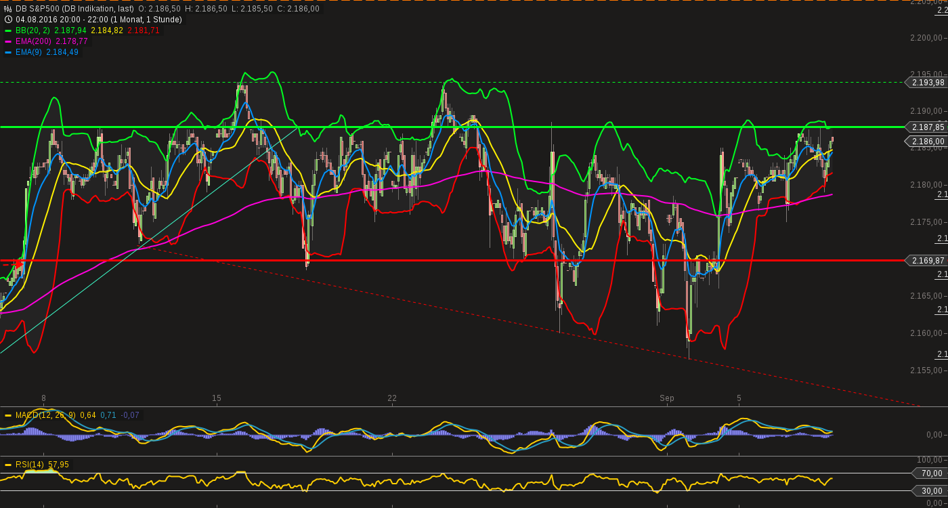Click the clock icon beside the date range

coord(8,20)
